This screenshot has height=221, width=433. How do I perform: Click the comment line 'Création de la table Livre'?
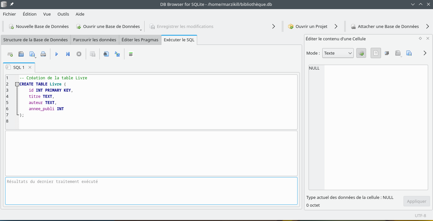tap(53, 78)
